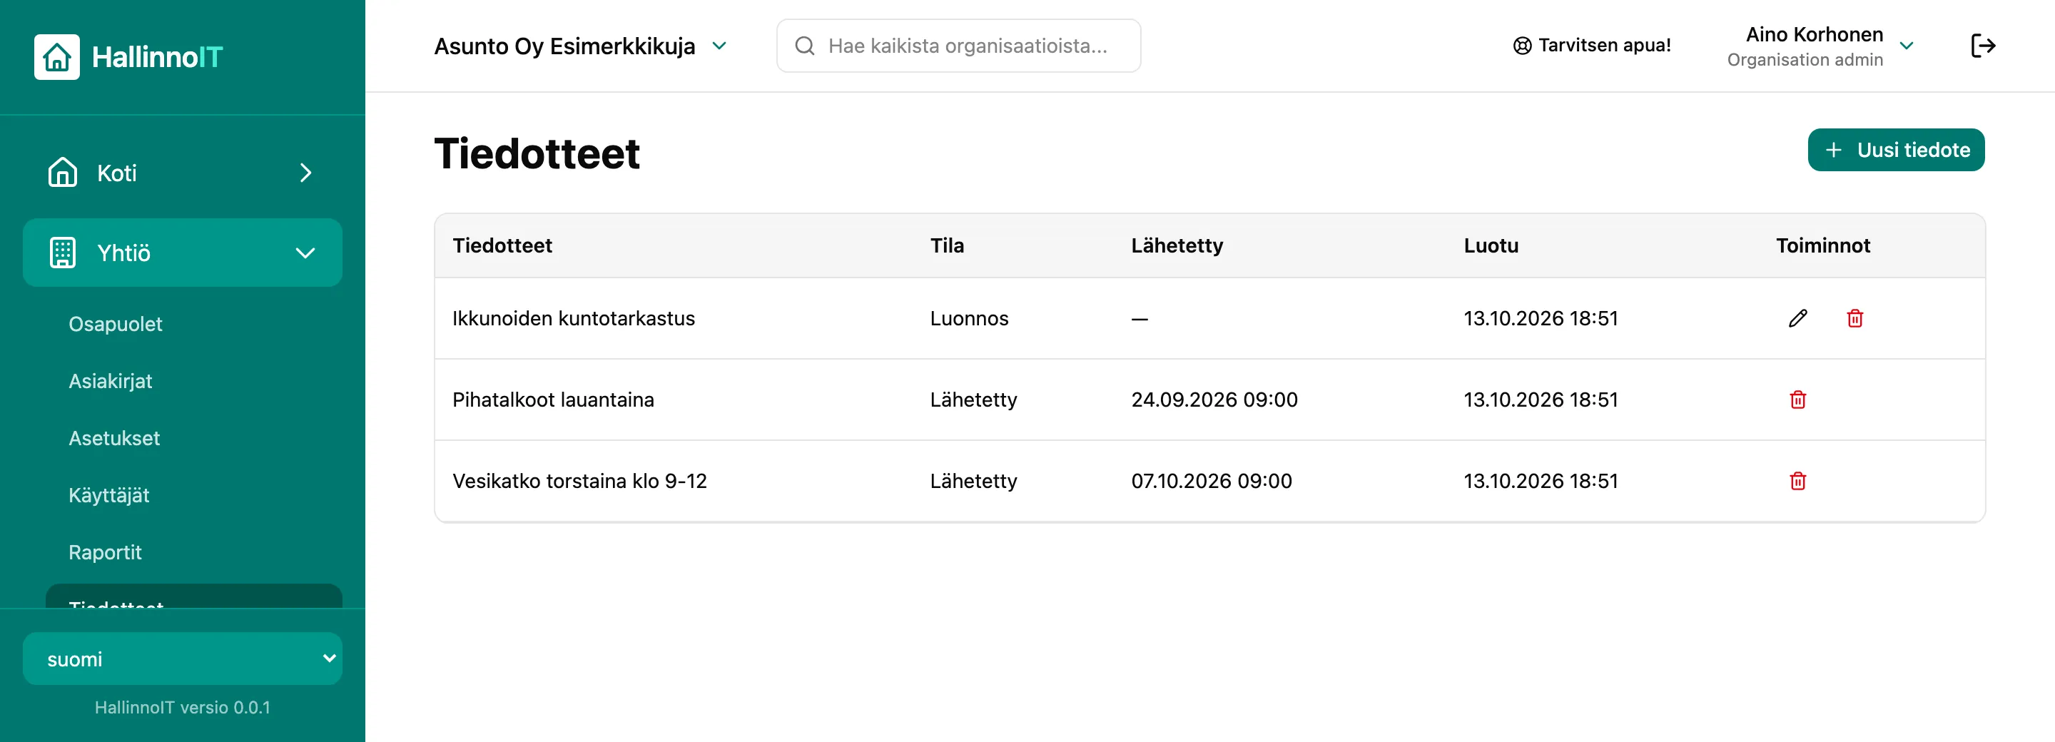Open Asetukset in the sidebar
Screen dimensions: 2055x742
tap(114, 438)
